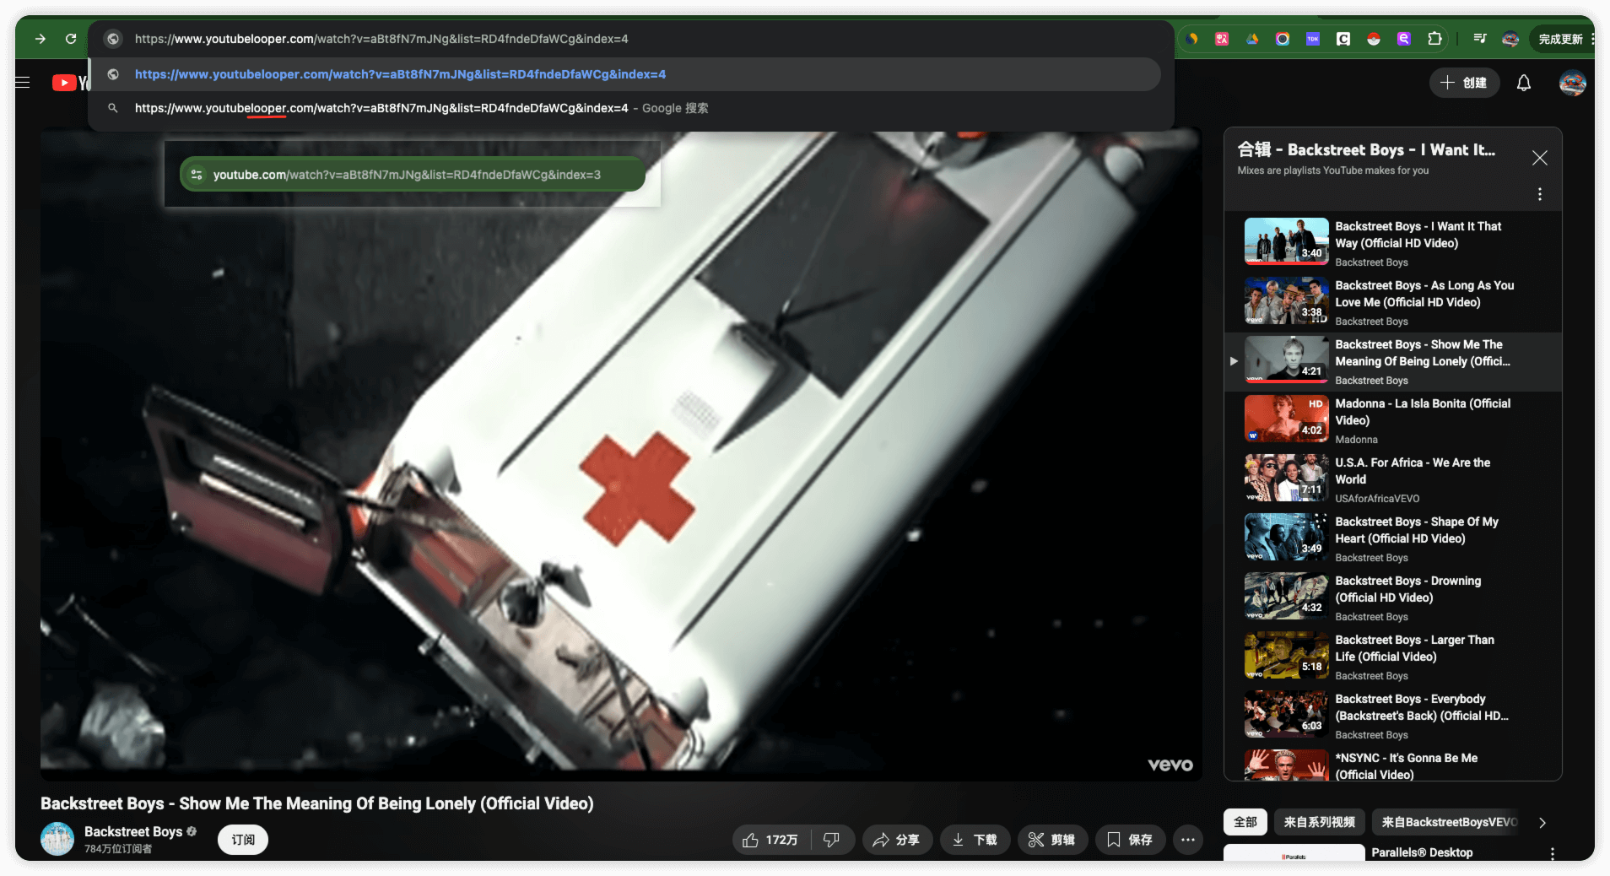The image size is (1610, 876).
Task: Click the browser forward arrow
Action: tap(41, 39)
